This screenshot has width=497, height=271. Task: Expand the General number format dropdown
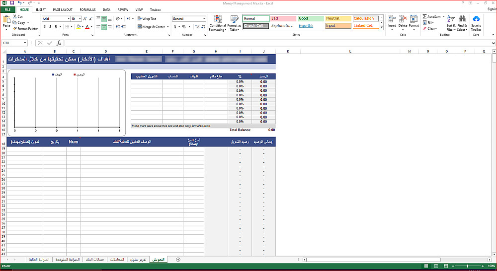coord(204,19)
